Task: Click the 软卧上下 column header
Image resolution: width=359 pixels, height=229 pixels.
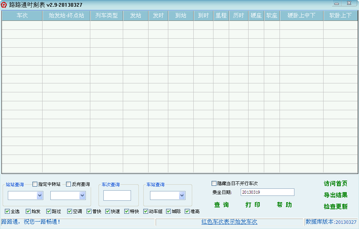Action: 340,16
